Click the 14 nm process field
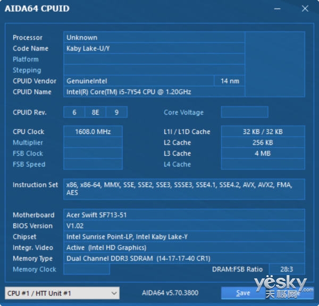Image resolution: width=319 pixels, height=306 pixels. (x=229, y=81)
